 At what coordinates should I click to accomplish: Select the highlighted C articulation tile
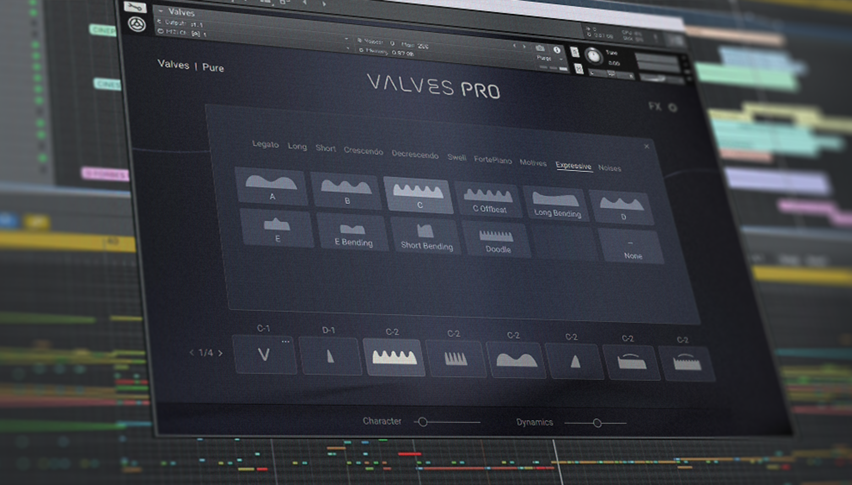(418, 194)
